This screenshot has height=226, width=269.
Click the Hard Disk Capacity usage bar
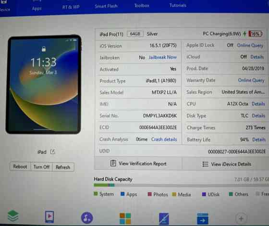(181, 185)
